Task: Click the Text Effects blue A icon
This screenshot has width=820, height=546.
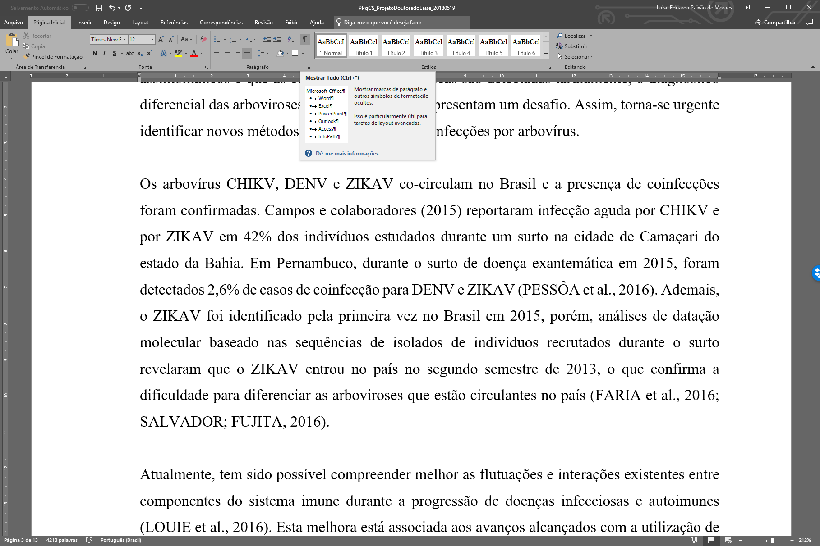Action: [x=164, y=53]
